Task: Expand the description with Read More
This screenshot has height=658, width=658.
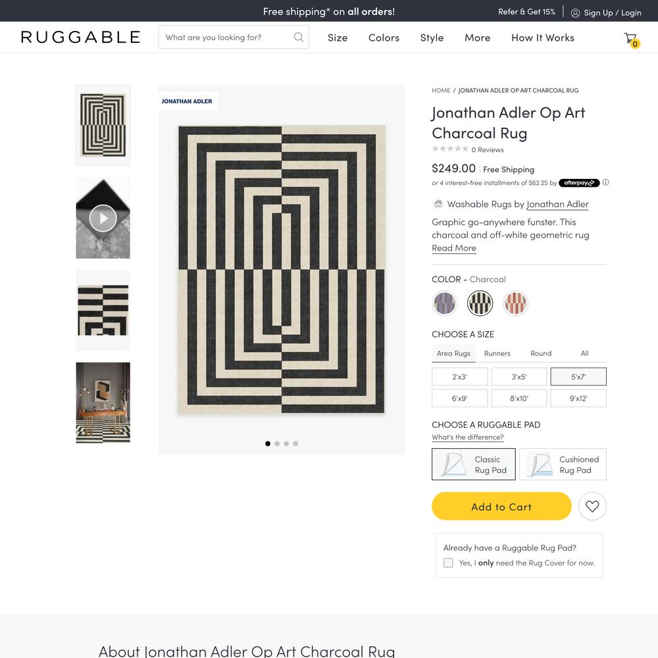Action: [x=453, y=248]
